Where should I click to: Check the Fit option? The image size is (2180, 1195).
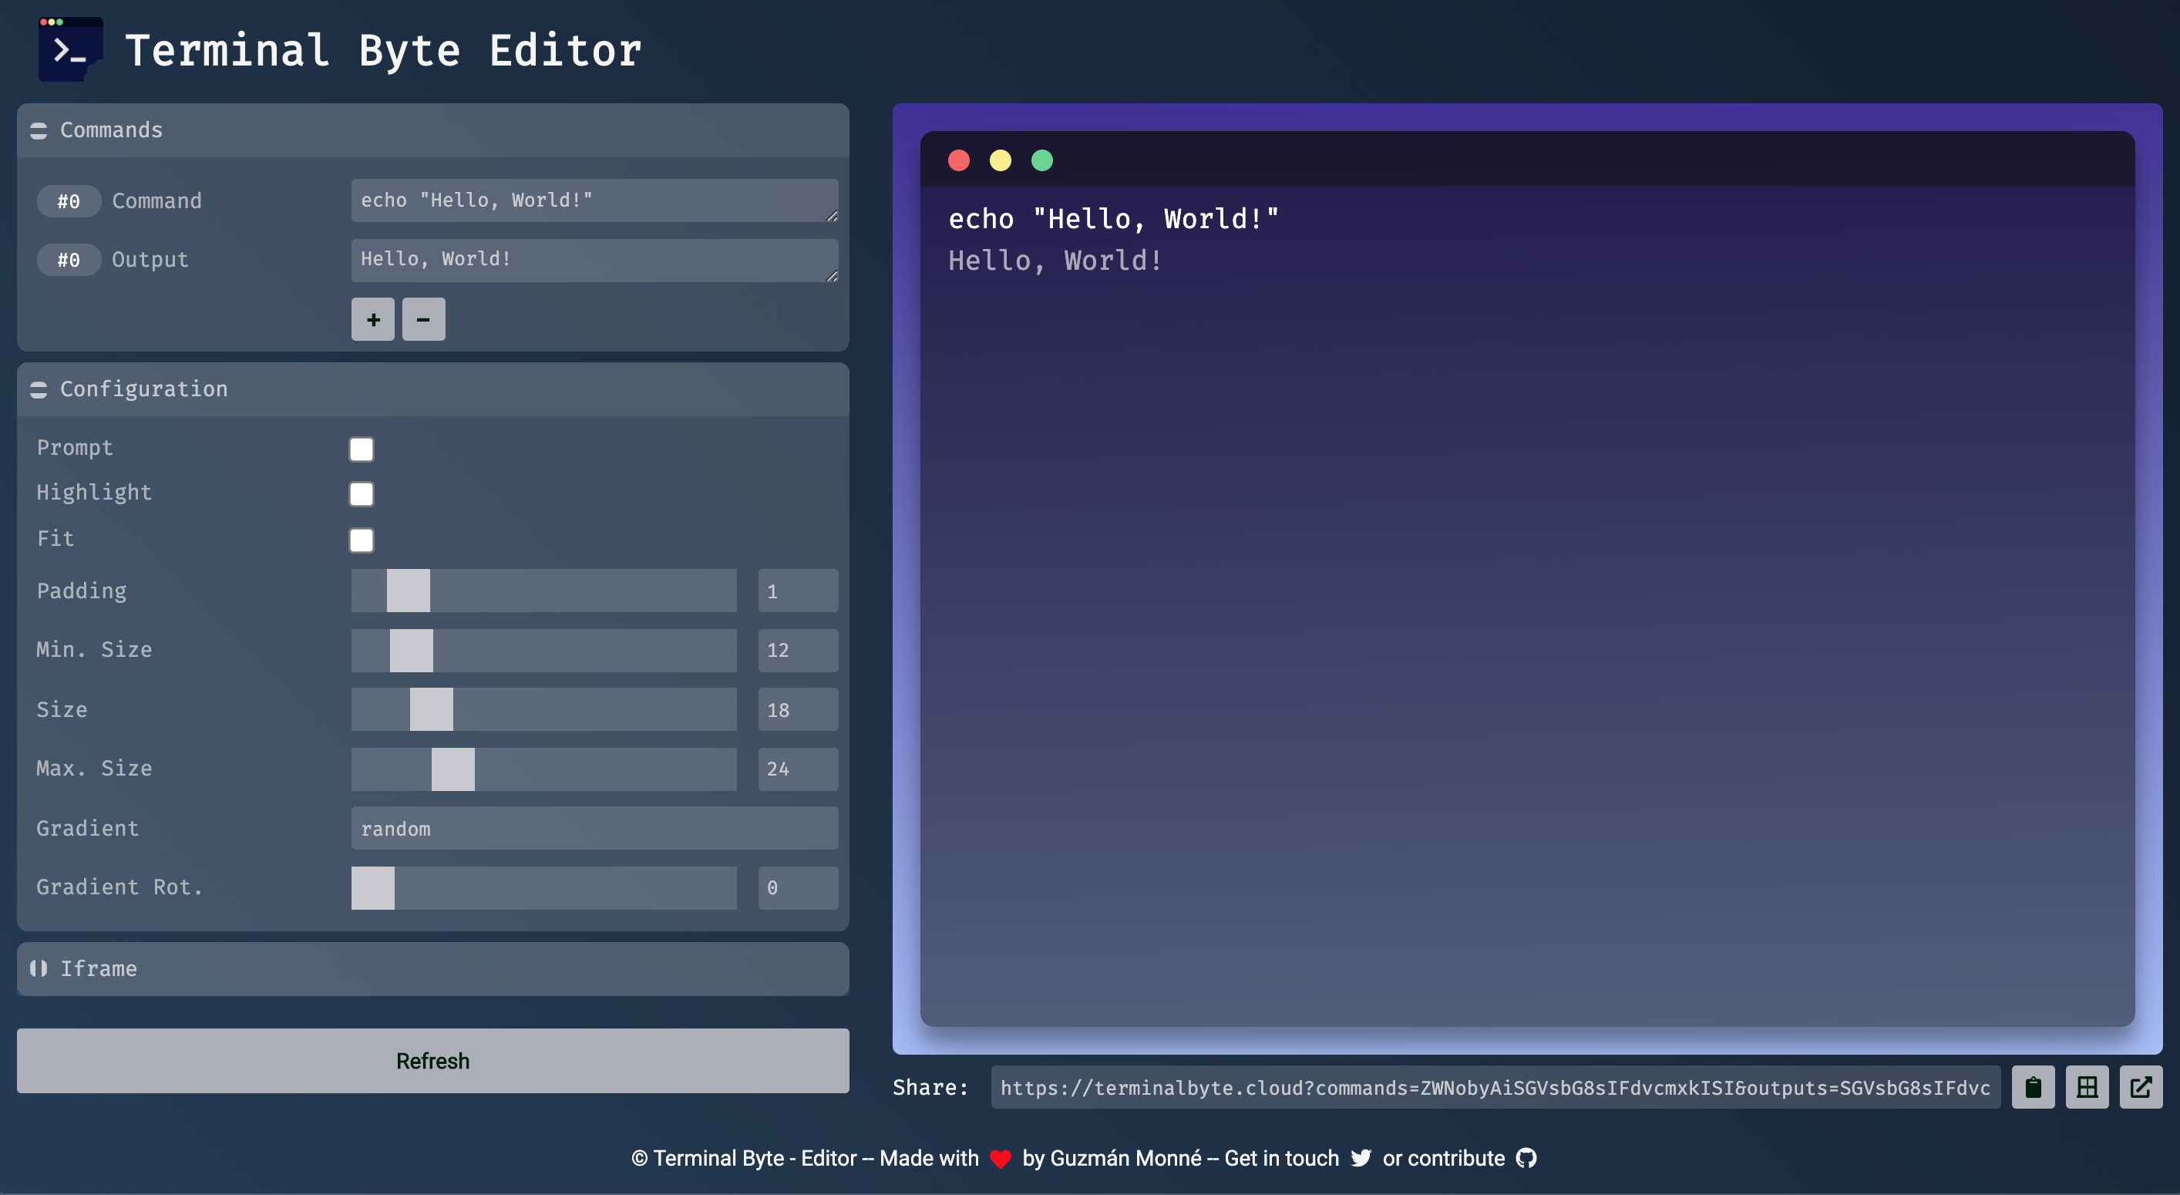pos(362,540)
